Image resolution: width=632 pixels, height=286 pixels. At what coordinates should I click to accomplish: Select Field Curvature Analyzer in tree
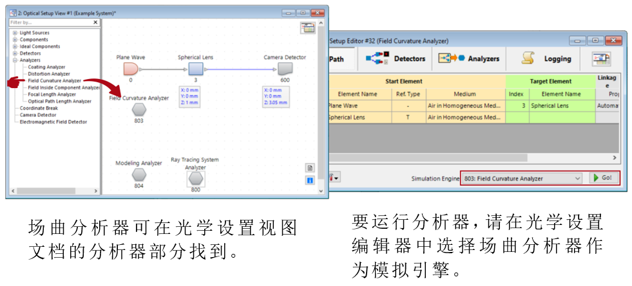click(54, 81)
